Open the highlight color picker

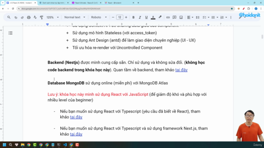(x=160, y=17)
